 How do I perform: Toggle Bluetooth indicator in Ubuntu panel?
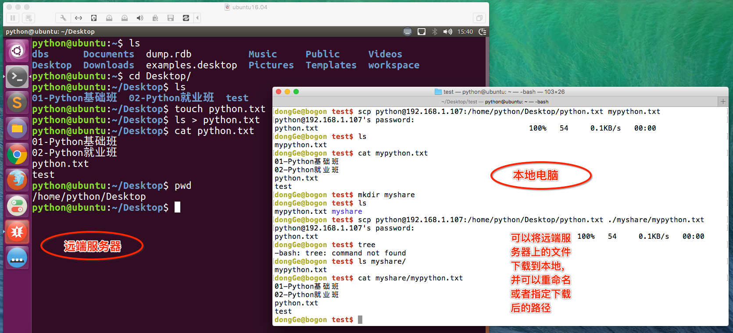pyautogui.click(x=434, y=32)
